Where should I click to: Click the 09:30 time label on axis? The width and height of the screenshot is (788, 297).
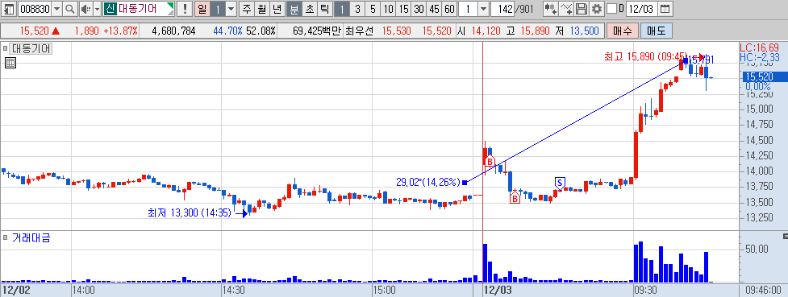click(645, 290)
